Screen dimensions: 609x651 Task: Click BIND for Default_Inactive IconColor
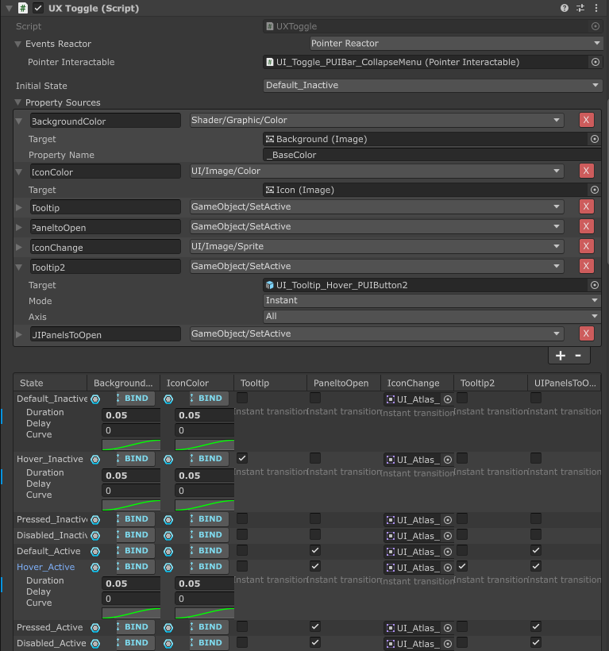pyautogui.click(x=209, y=399)
